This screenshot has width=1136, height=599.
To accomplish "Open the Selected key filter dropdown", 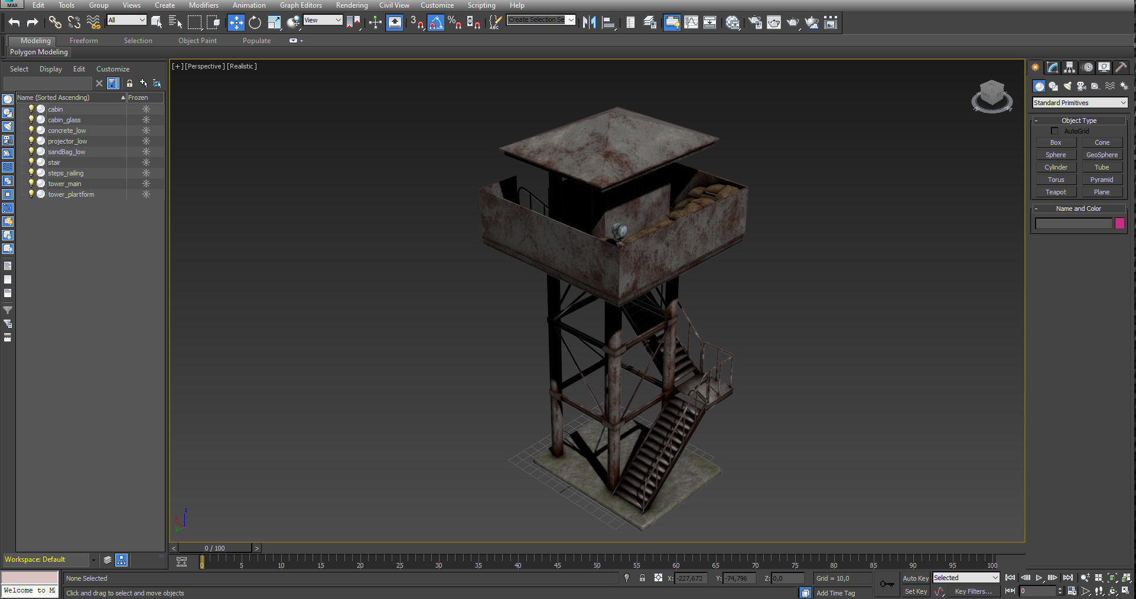I will click(x=966, y=578).
